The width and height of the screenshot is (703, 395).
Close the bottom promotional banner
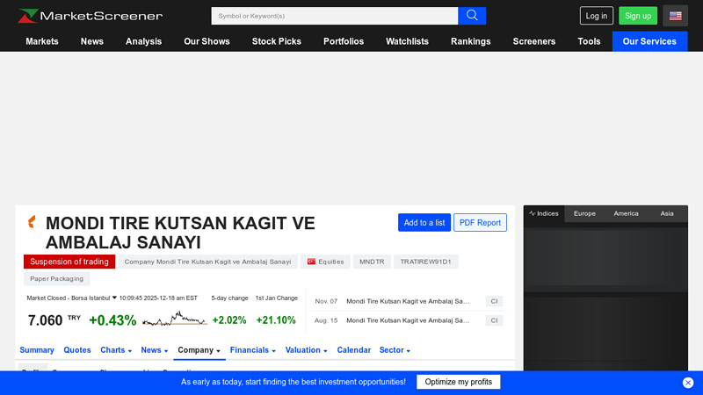click(x=688, y=383)
